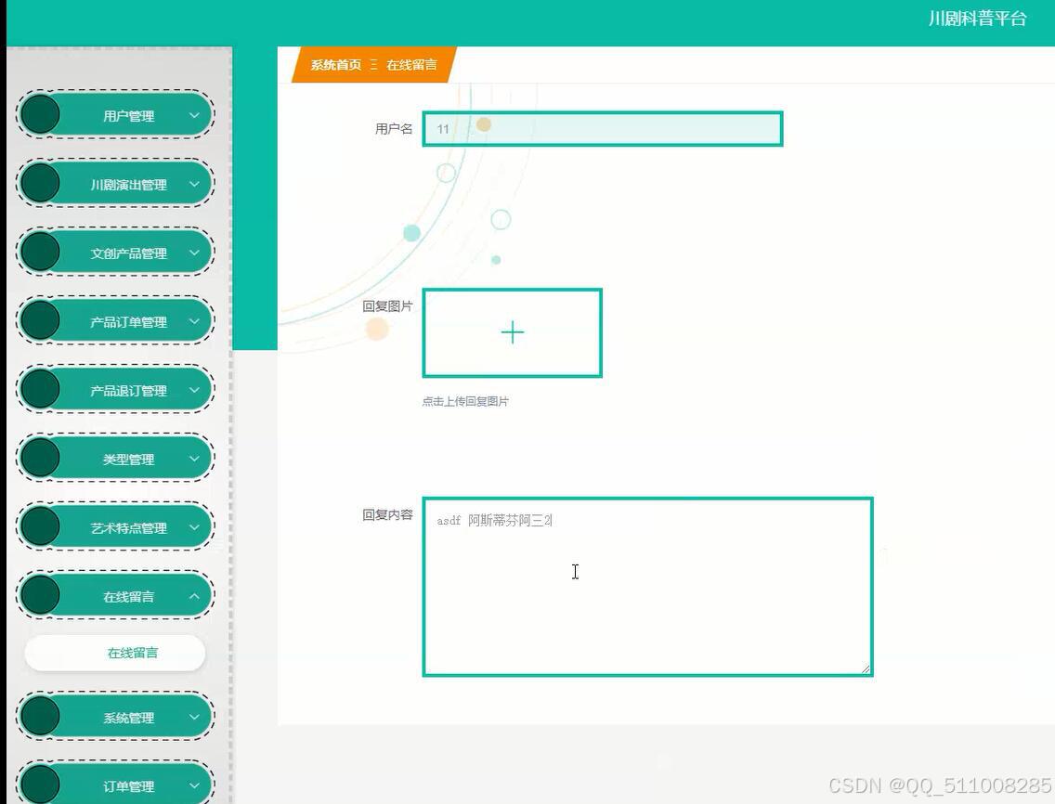
Task: Open the 艺术特点管理 menu item
Action: [x=115, y=526]
